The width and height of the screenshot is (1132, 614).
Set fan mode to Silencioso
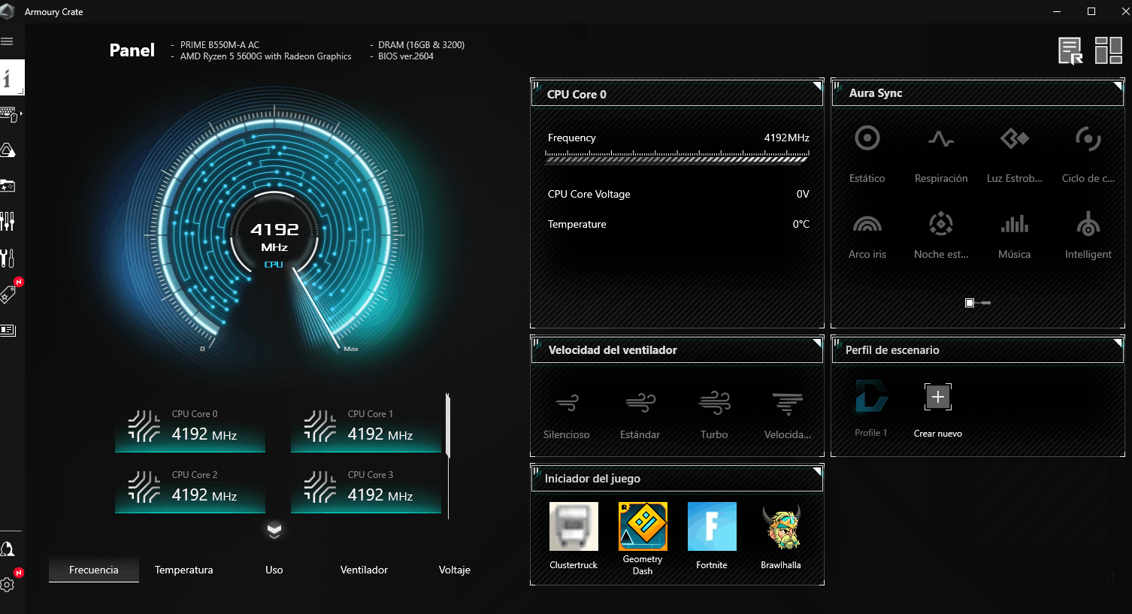click(x=566, y=415)
